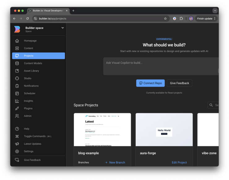Open Insights from sidebar

point(39,101)
